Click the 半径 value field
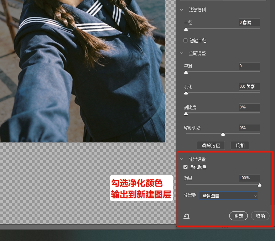 [x=249, y=22]
